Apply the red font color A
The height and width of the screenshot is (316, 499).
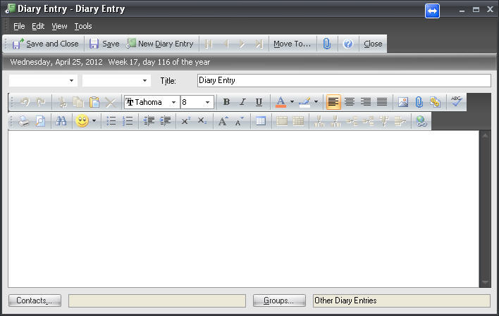pyautogui.click(x=281, y=102)
